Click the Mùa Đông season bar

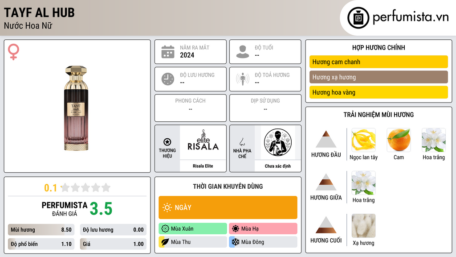(x=263, y=242)
